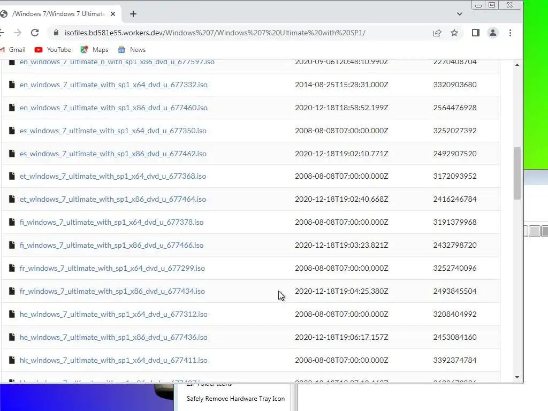Select date 2020-12-18T19:06:17.157Z text
548x411 pixels.
(x=341, y=337)
